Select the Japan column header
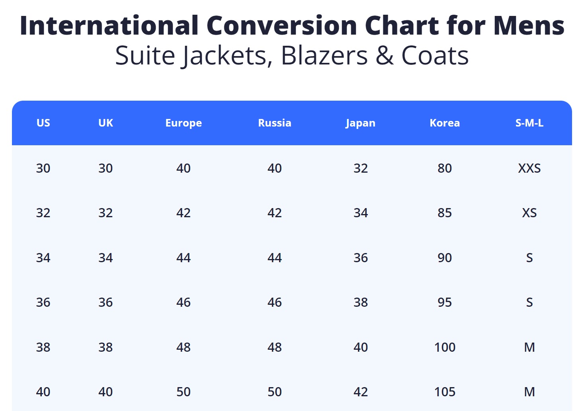The height and width of the screenshot is (411, 584). click(360, 123)
